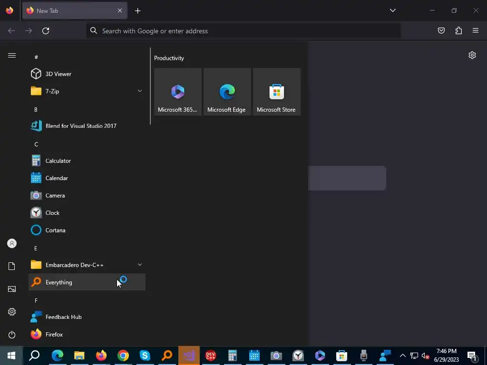Switch to Visual Studio on the taskbar

(189, 355)
